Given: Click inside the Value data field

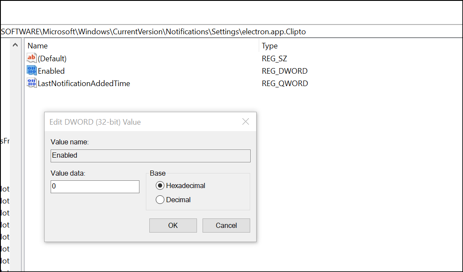Looking at the screenshot, I should pos(94,187).
